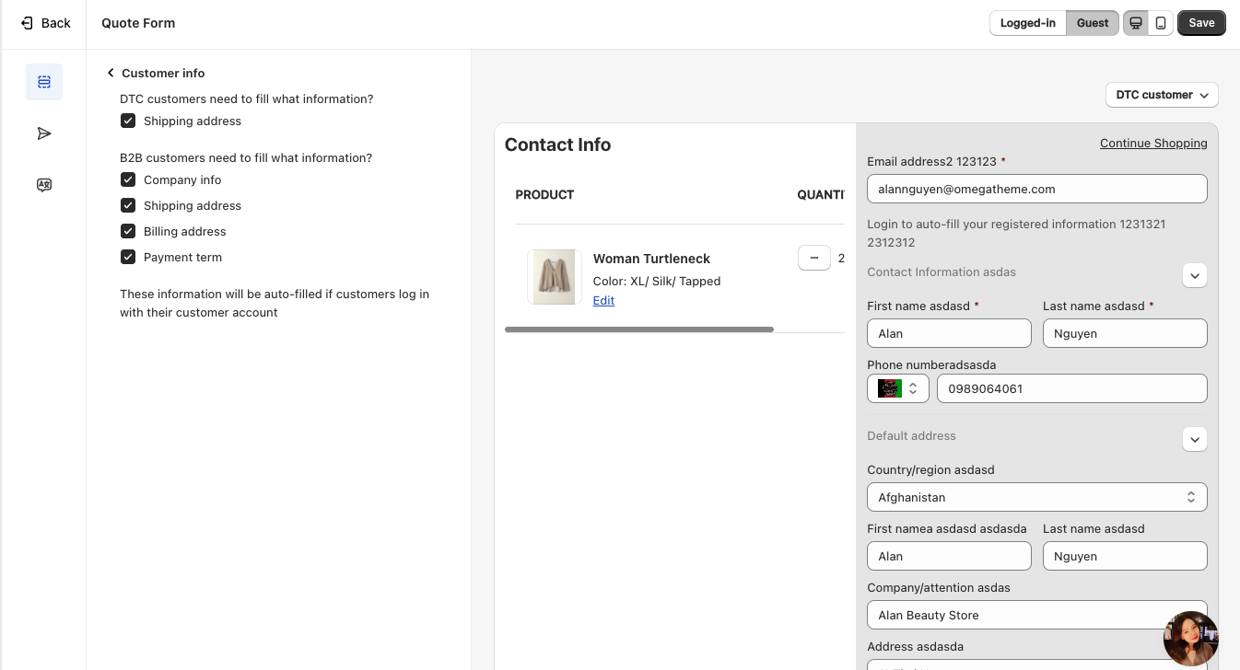The image size is (1240, 670).
Task: Click the Continue Shopping link
Action: coord(1152,143)
